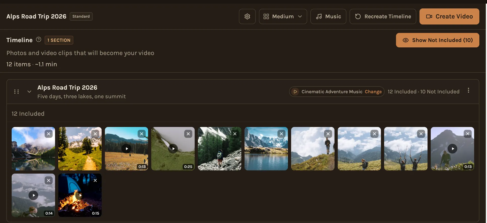
Task: Remove the hiker with backpack in meadow photo
Action: coord(374,134)
